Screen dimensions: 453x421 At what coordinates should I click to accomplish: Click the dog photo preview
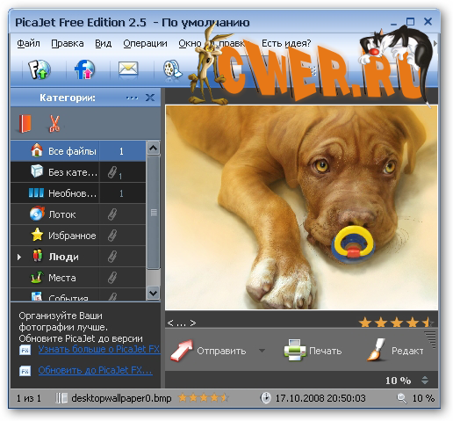[301, 207]
